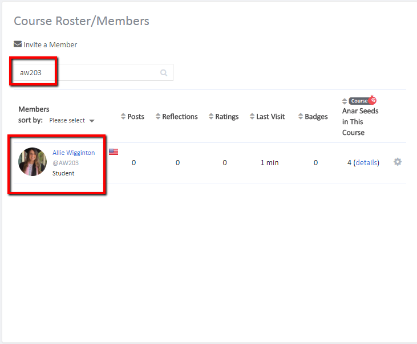This screenshot has width=417, height=344.
Task: Click the Posts column header label
Action: [x=136, y=117]
